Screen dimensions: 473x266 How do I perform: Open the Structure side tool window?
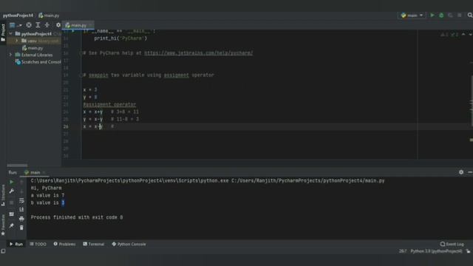click(3, 195)
